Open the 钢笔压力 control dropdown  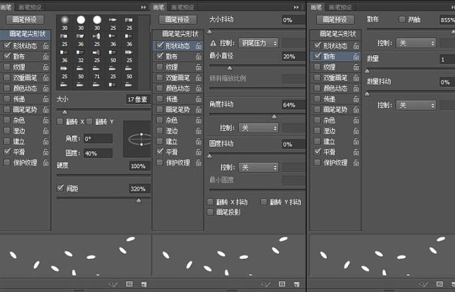tap(258, 43)
